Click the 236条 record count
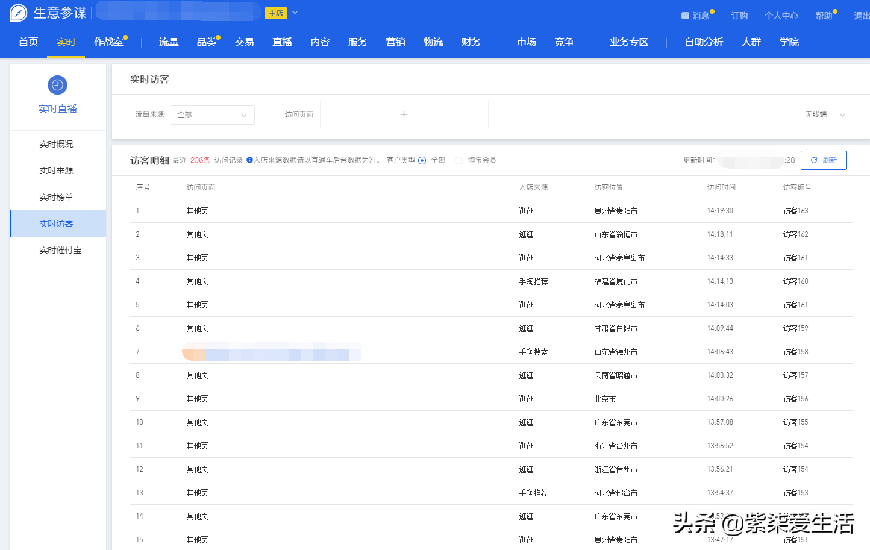Screen dimensions: 870x550 pos(200,160)
